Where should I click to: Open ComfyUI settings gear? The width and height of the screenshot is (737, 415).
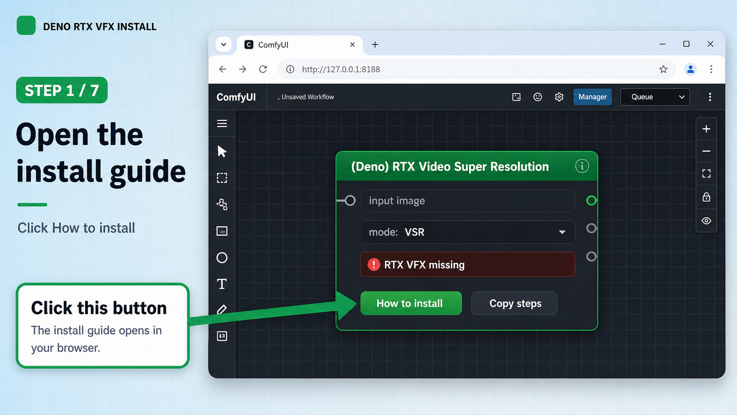click(559, 97)
